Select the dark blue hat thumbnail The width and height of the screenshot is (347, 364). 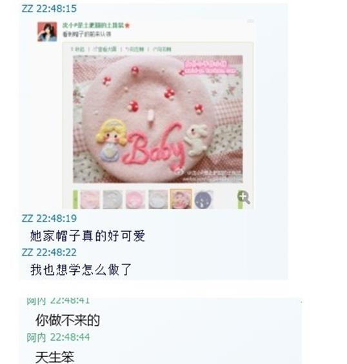tap(203, 199)
